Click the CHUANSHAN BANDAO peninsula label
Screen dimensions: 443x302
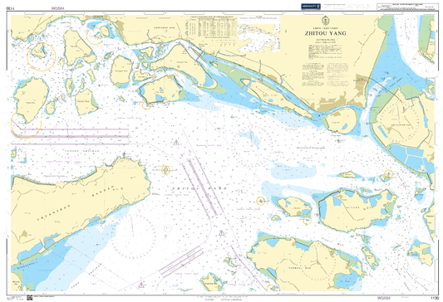pyautogui.click(x=76, y=202)
